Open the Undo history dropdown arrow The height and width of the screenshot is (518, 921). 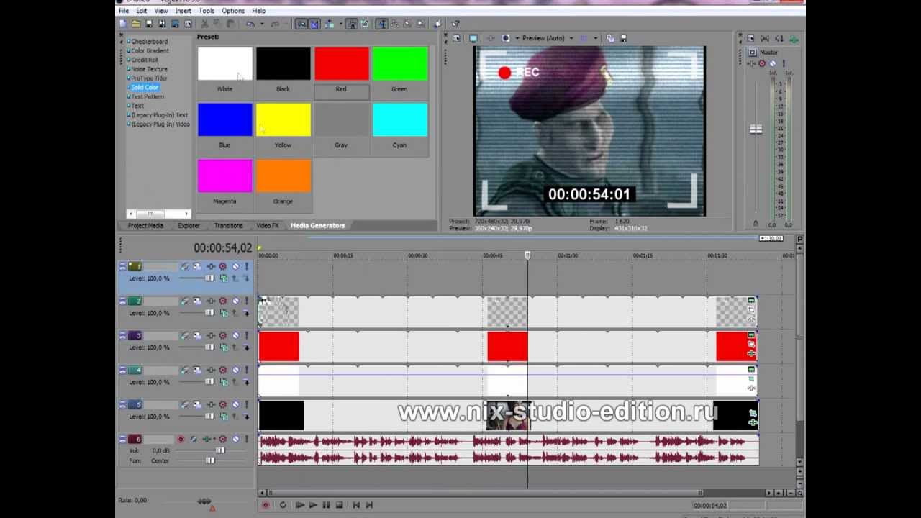[262, 24]
